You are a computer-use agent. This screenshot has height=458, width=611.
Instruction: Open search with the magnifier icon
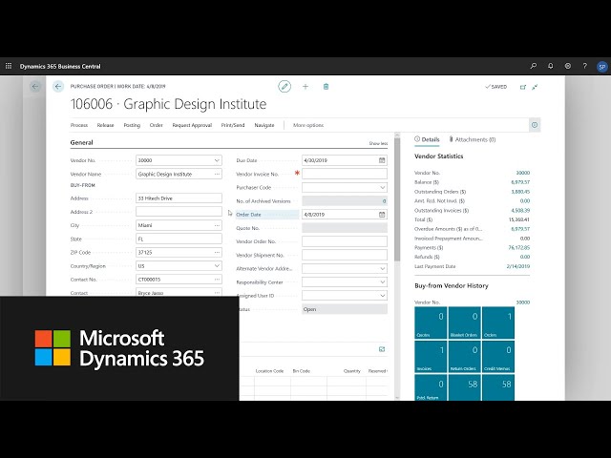pyautogui.click(x=533, y=66)
